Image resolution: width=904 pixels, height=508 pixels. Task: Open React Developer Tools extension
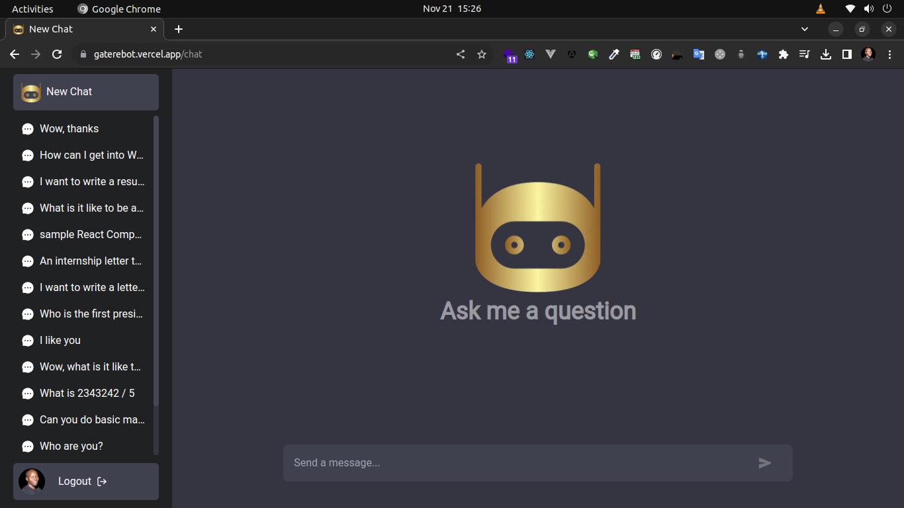[x=529, y=54]
